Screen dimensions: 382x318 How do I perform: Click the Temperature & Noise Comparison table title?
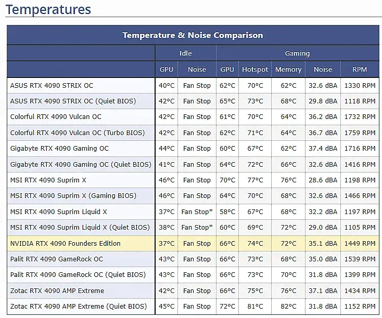tap(193, 35)
